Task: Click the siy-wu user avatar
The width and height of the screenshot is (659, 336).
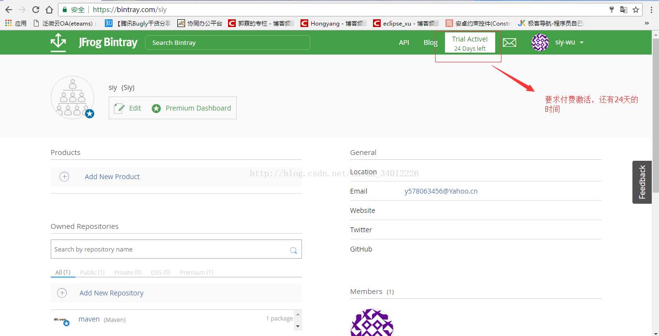Action: coord(540,42)
